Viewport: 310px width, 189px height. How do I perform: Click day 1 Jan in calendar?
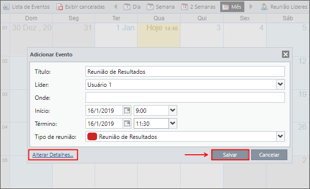(x=116, y=35)
